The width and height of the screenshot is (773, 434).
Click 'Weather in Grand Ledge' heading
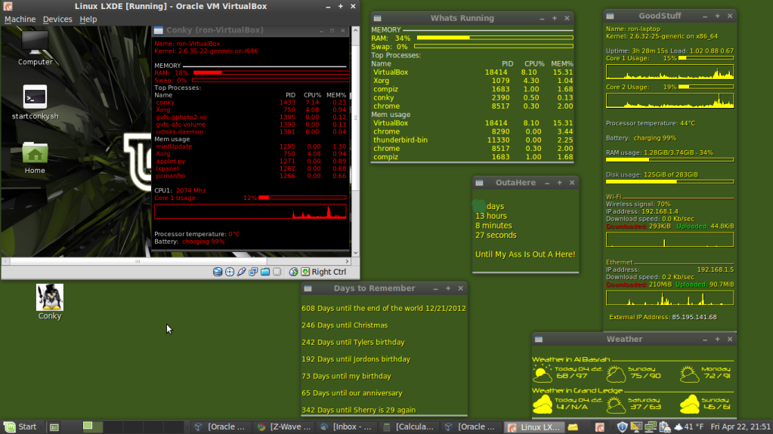tap(577, 391)
